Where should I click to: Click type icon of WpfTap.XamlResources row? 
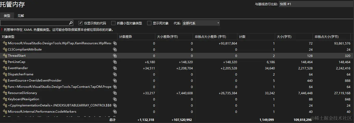[5, 43]
